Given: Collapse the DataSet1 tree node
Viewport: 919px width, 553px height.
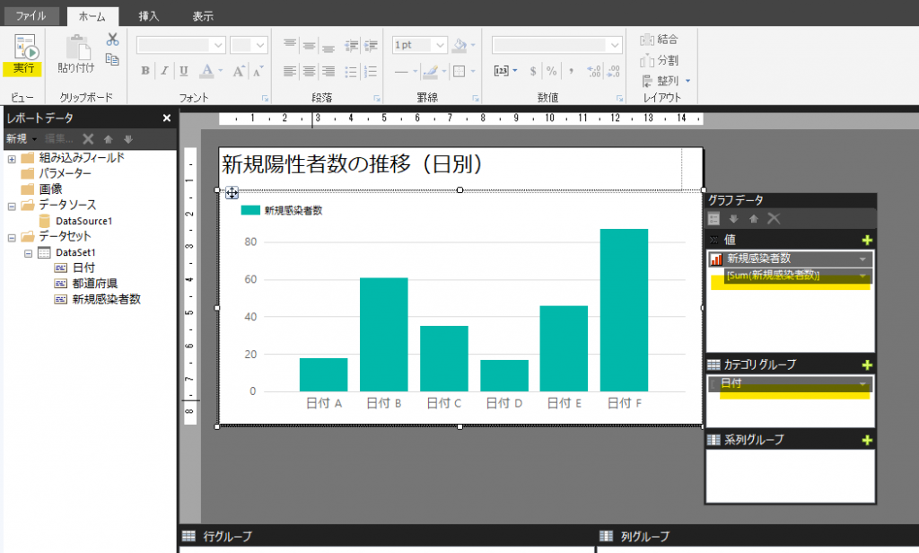Looking at the screenshot, I should click(29, 253).
